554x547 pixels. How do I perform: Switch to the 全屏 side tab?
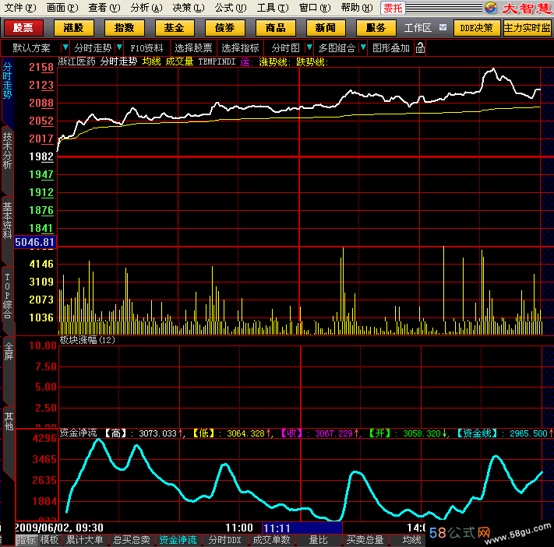[9, 352]
